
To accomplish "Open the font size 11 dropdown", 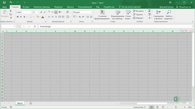I will point(38,12).
